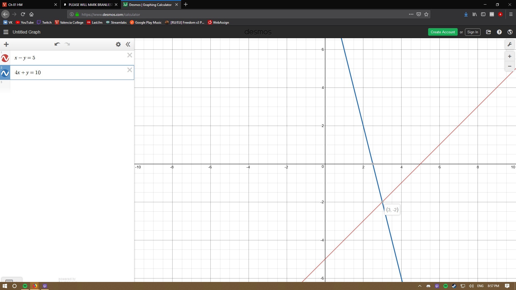Toggle the 4x + y = 10 visibility

5,73
